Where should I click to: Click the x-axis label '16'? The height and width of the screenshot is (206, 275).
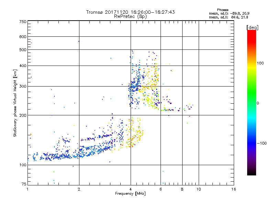[234, 189]
